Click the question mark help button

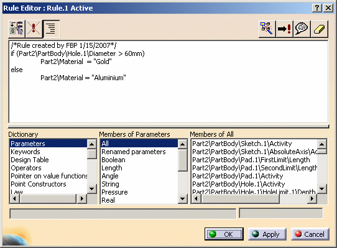click(x=317, y=8)
